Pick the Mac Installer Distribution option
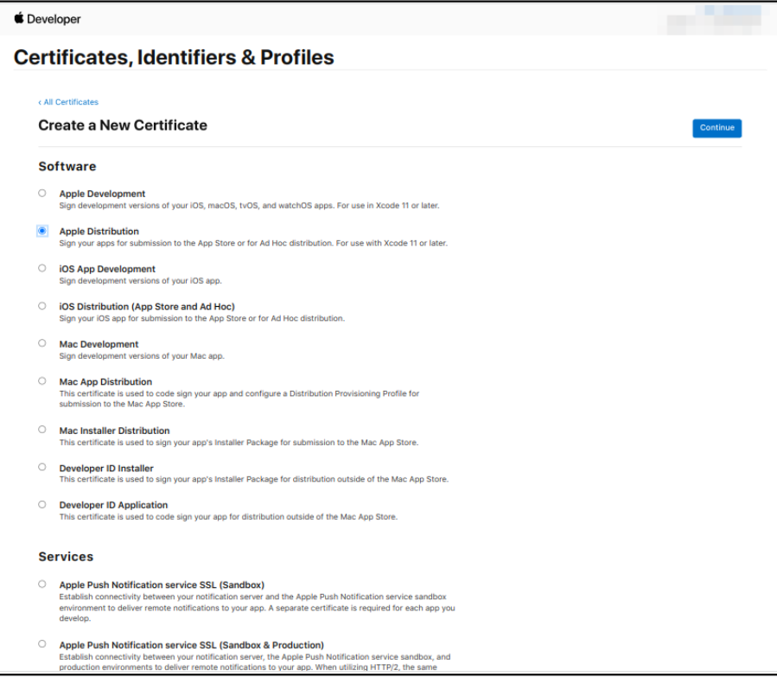The image size is (777, 677). [x=42, y=430]
